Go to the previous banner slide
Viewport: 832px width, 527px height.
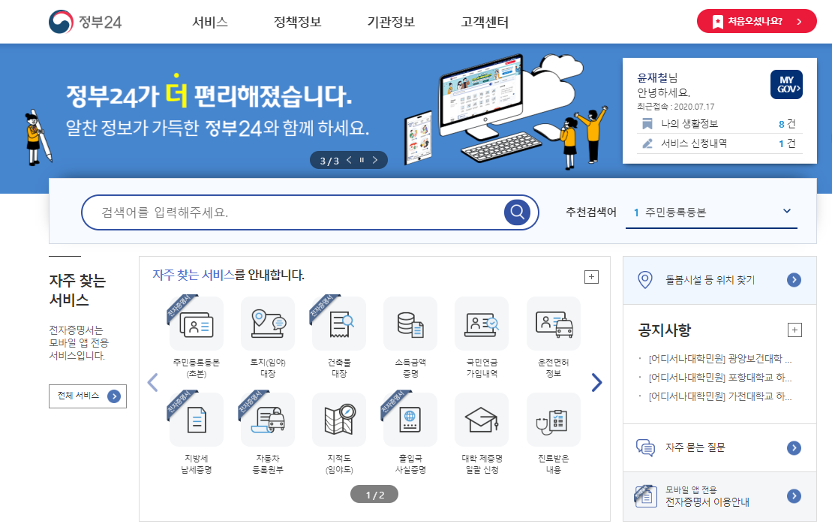tap(349, 160)
